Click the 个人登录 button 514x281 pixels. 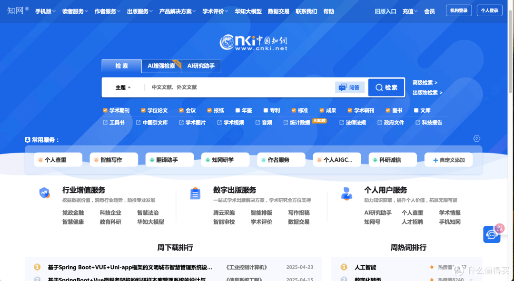(x=490, y=10)
